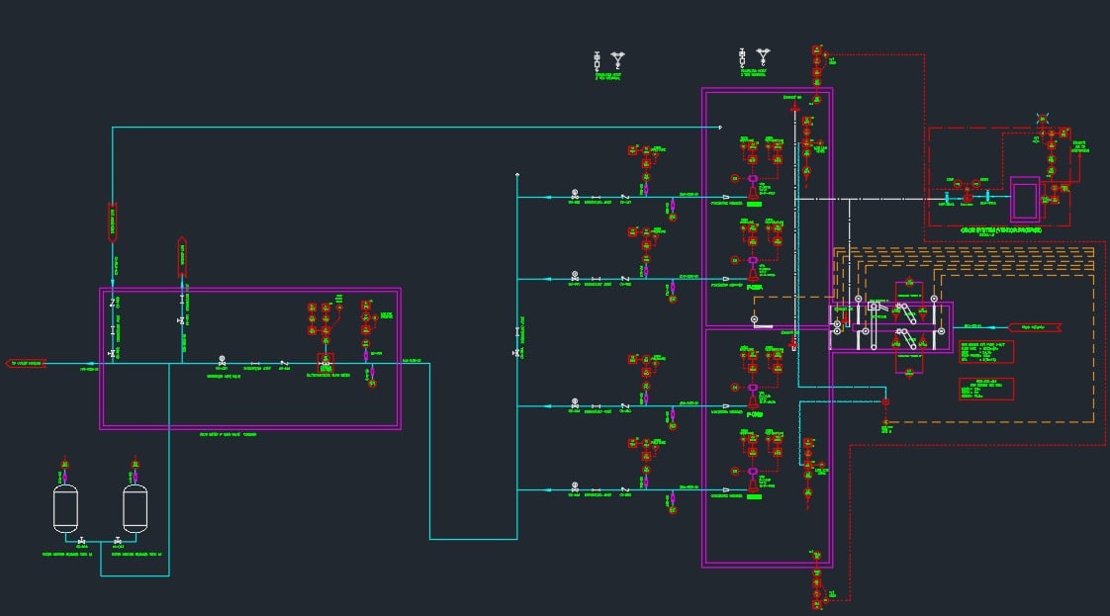Click the valve on the second discharge line
Image resolution: width=1110 pixels, height=616 pixels.
pyautogui.click(x=575, y=277)
